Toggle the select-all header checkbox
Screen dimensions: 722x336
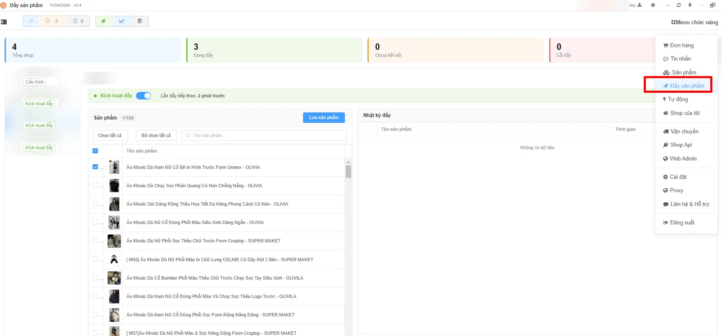click(95, 151)
